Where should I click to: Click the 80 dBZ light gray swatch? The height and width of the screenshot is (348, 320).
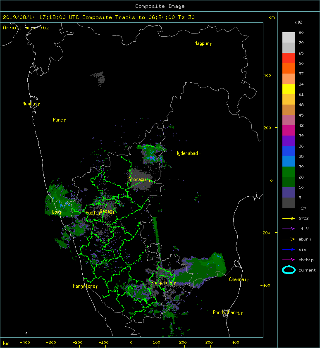click(x=289, y=37)
